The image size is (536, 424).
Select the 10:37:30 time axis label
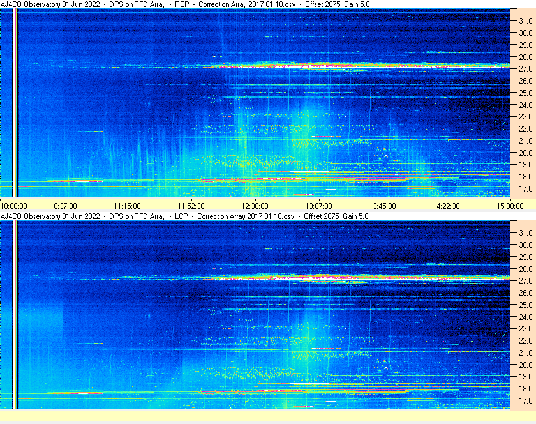point(63,206)
